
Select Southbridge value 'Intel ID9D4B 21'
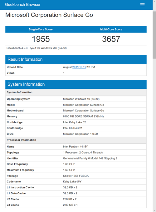[x=73, y=128]
